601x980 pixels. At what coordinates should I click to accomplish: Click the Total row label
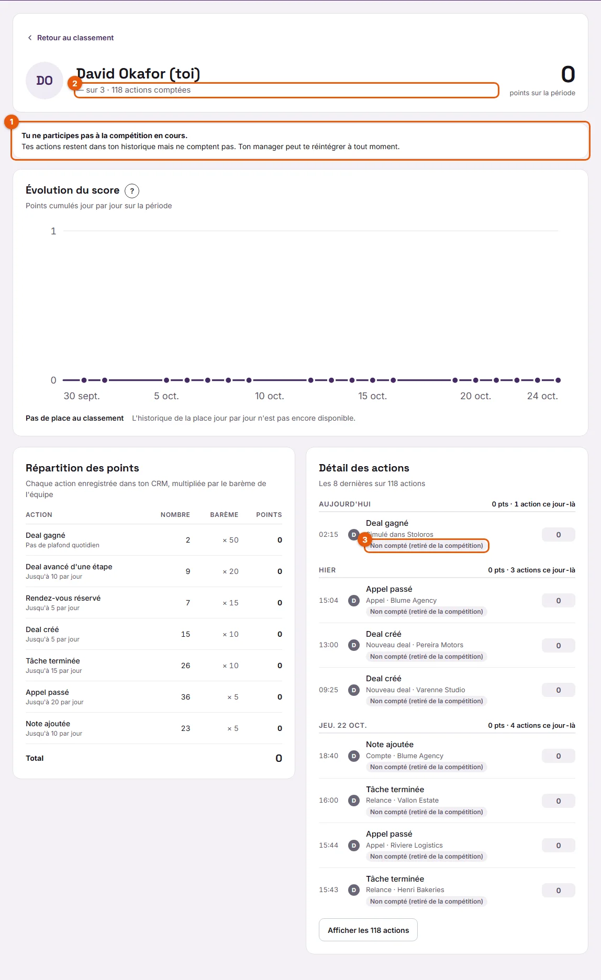click(x=35, y=758)
